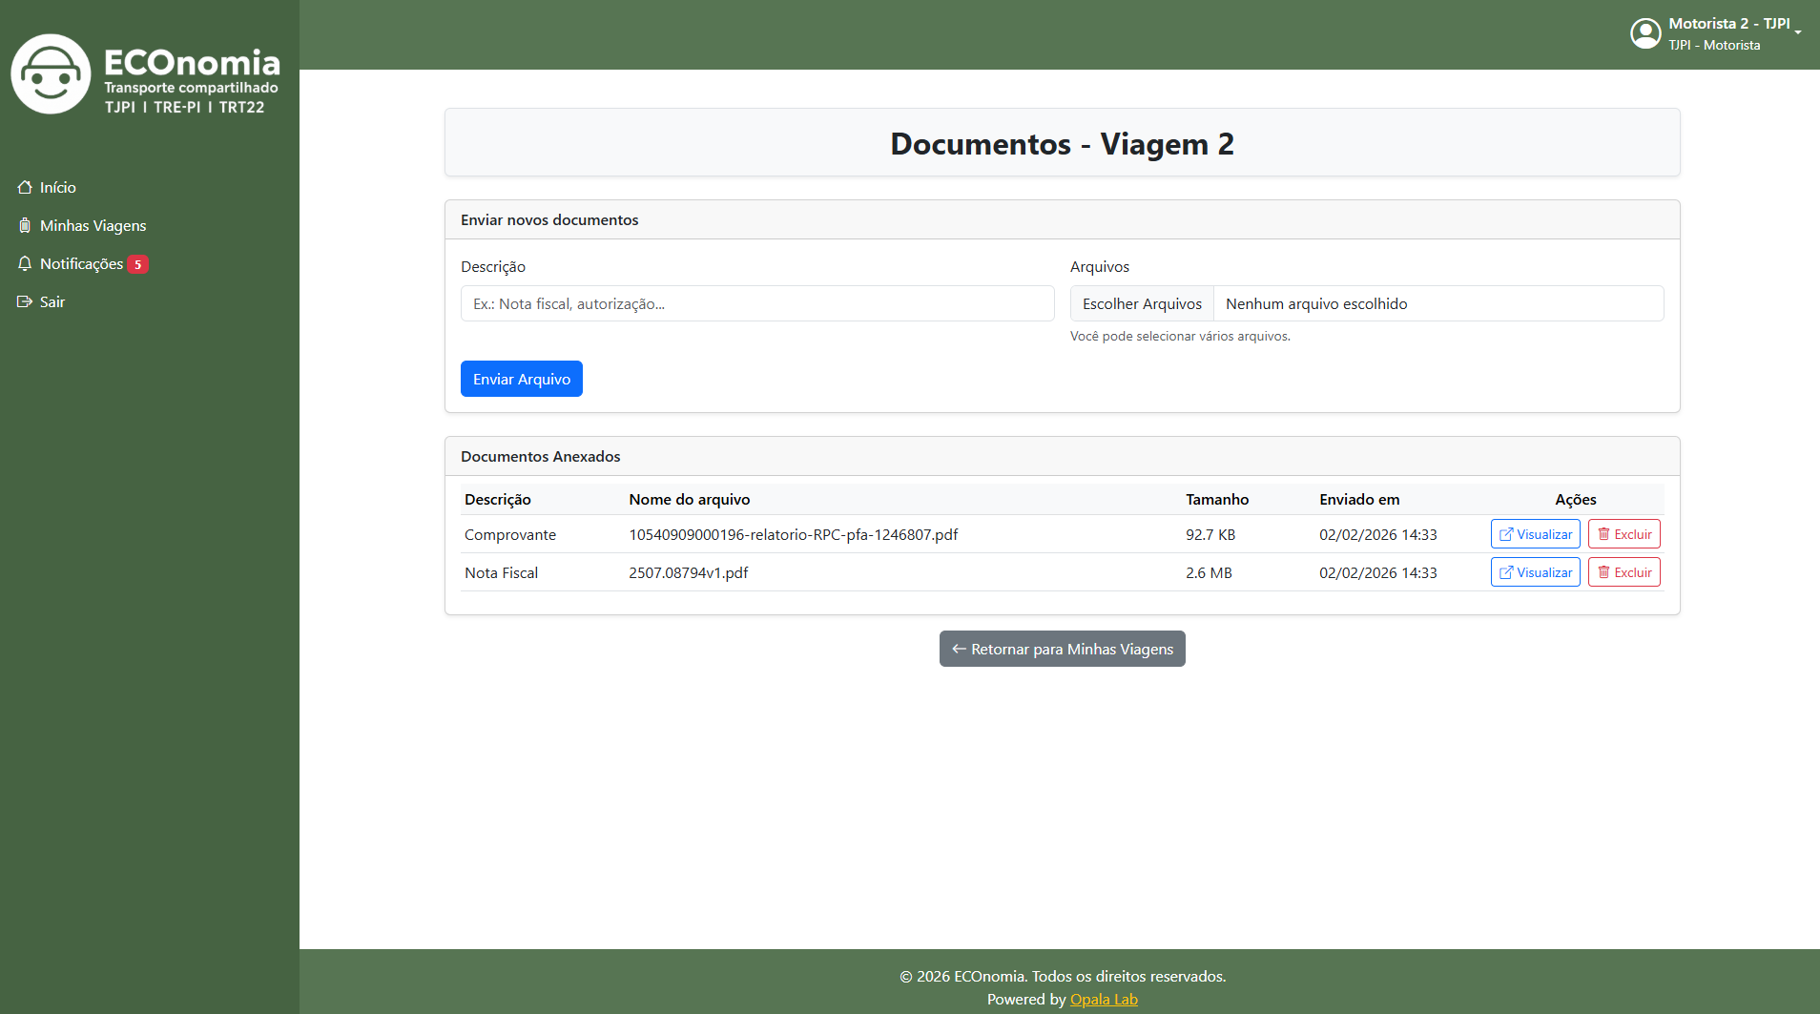This screenshot has height=1014, width=1820.
Task: Click the home icon beside Início
Action: click(25, 187)
